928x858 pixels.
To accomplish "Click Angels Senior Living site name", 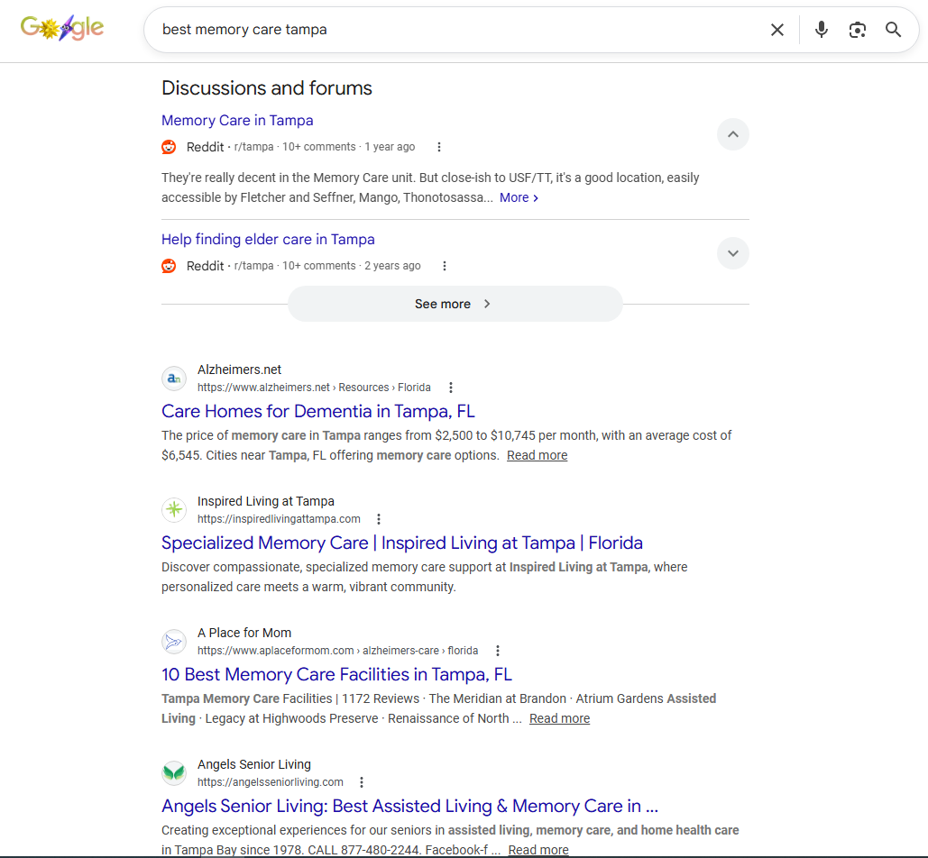I will pyautogui.click(x=254, y=764).
